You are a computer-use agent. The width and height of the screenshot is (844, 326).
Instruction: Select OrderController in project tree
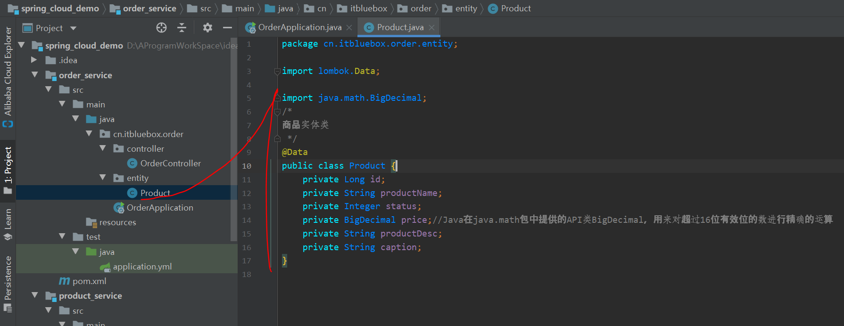(170, 163)
